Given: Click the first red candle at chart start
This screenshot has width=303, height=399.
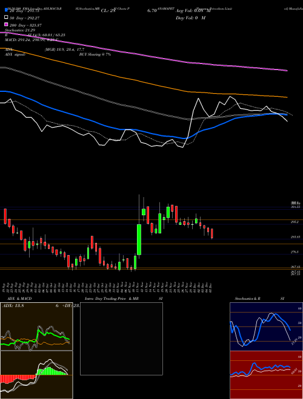Looking at the screenshot, I should pyautogui.click(x=5, y=216).
